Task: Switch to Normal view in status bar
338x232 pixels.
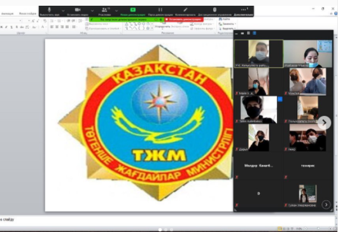Action: tap(280, 228)
